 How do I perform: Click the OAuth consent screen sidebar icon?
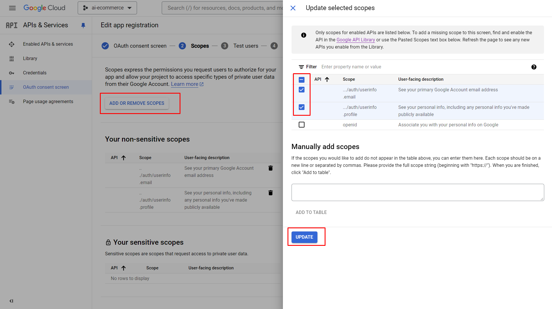point(12,87)
